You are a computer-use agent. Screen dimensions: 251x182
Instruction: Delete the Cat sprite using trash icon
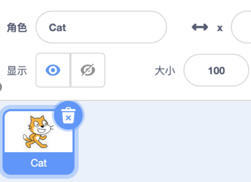pyautogui.click(x=68, y=116)
